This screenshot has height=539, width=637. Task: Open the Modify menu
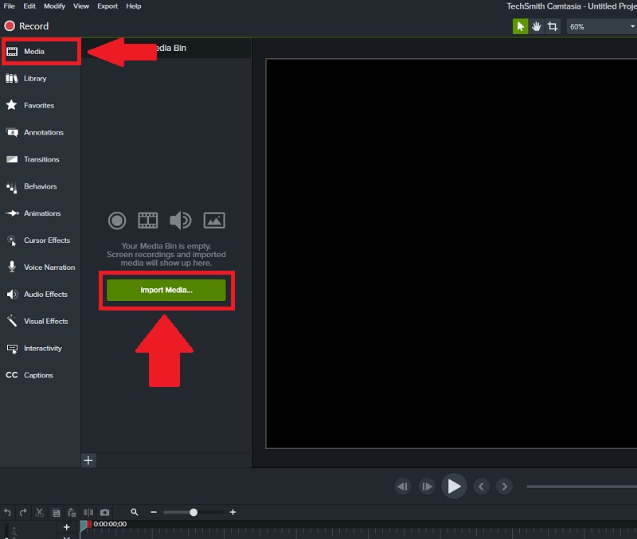point(55,6)
